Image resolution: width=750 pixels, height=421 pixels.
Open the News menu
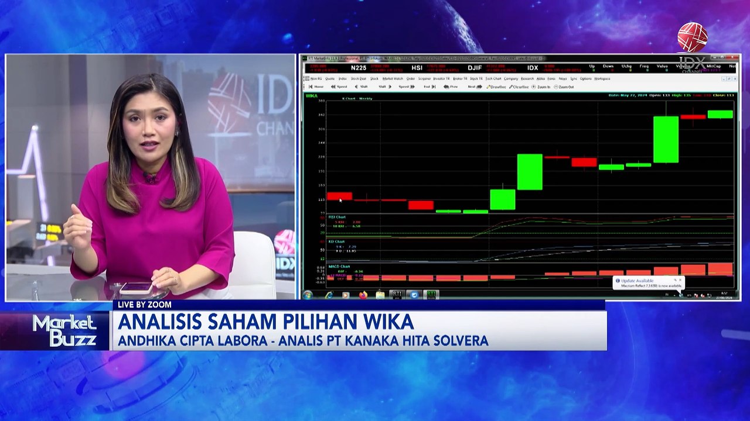(562, 78)
